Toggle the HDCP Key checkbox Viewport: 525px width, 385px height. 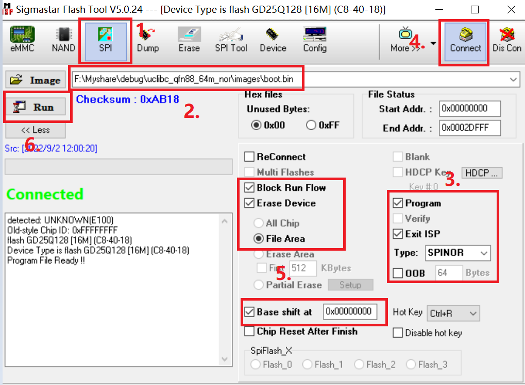pyautogui.click(x=398, y=172)
